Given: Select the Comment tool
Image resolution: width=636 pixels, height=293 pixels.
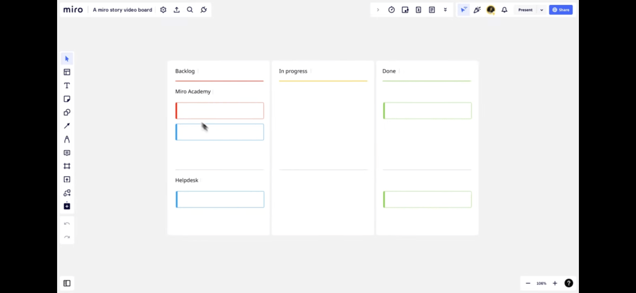Looking at the screenshot, I should pyautogui.click(x=67, y=153).
